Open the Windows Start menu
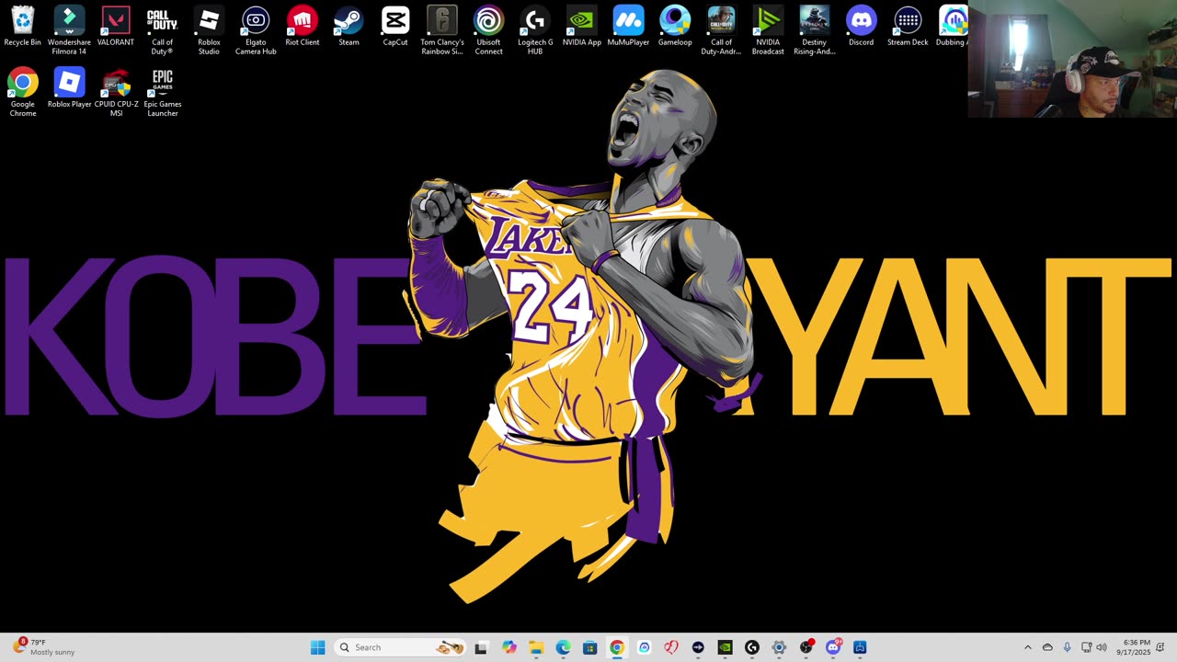 317,647
